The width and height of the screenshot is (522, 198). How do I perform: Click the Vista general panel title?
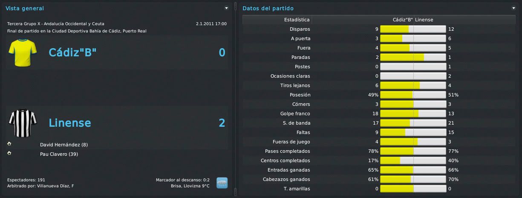[25, 8]
